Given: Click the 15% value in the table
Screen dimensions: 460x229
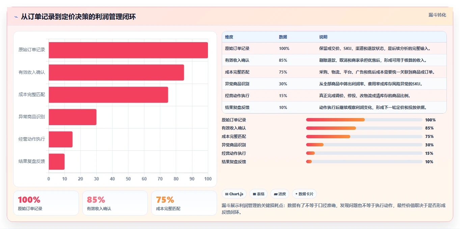Looking at the screenshot, I should 283,96.
